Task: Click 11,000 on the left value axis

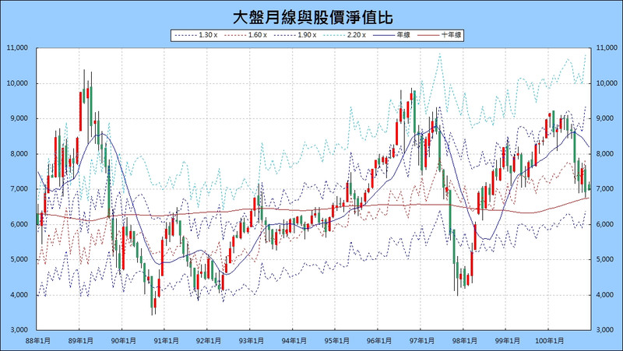Action: [x=17, y=47]
